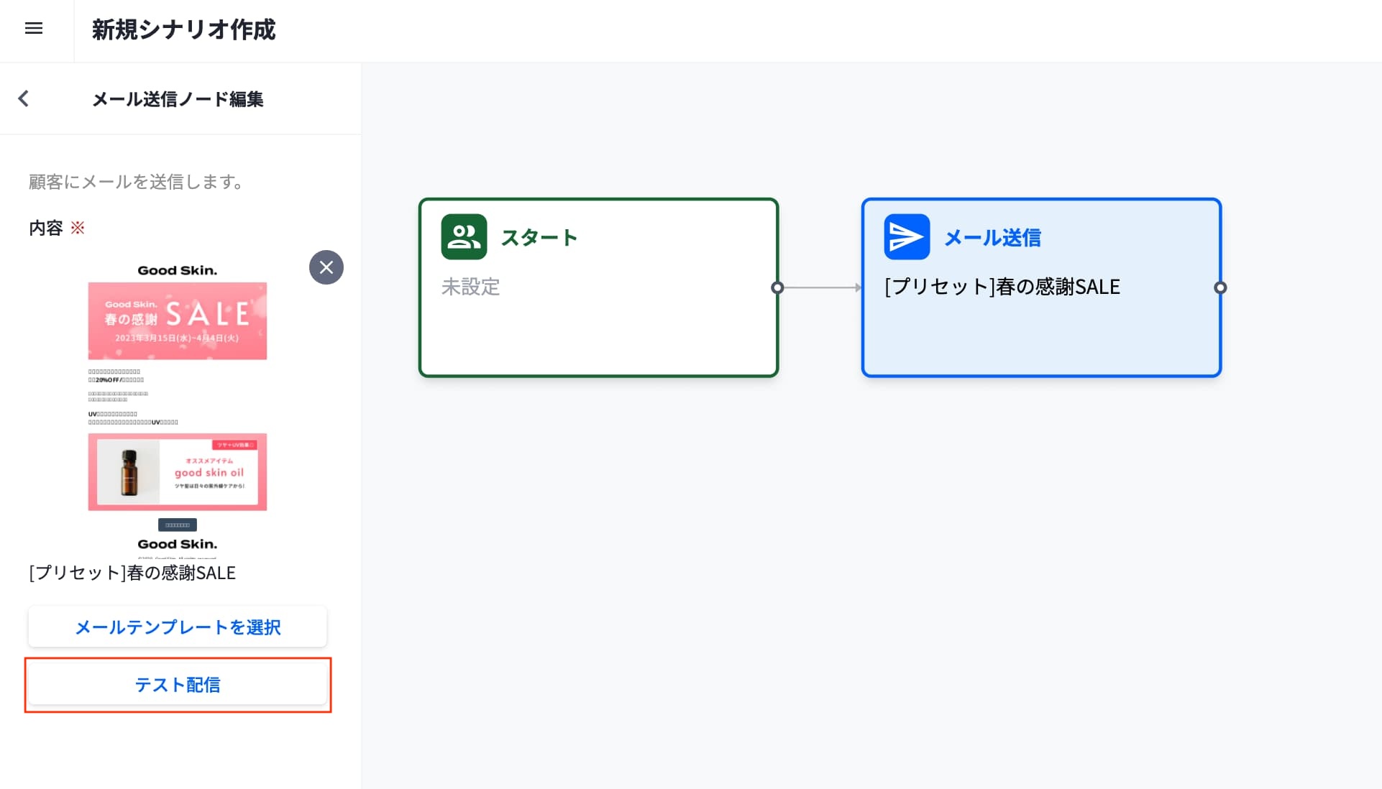Image resolution: width=1382 pixels, height=789 pixels.
Task: Click the 未設定 text in Start node
Action: [x=470, y=287]
